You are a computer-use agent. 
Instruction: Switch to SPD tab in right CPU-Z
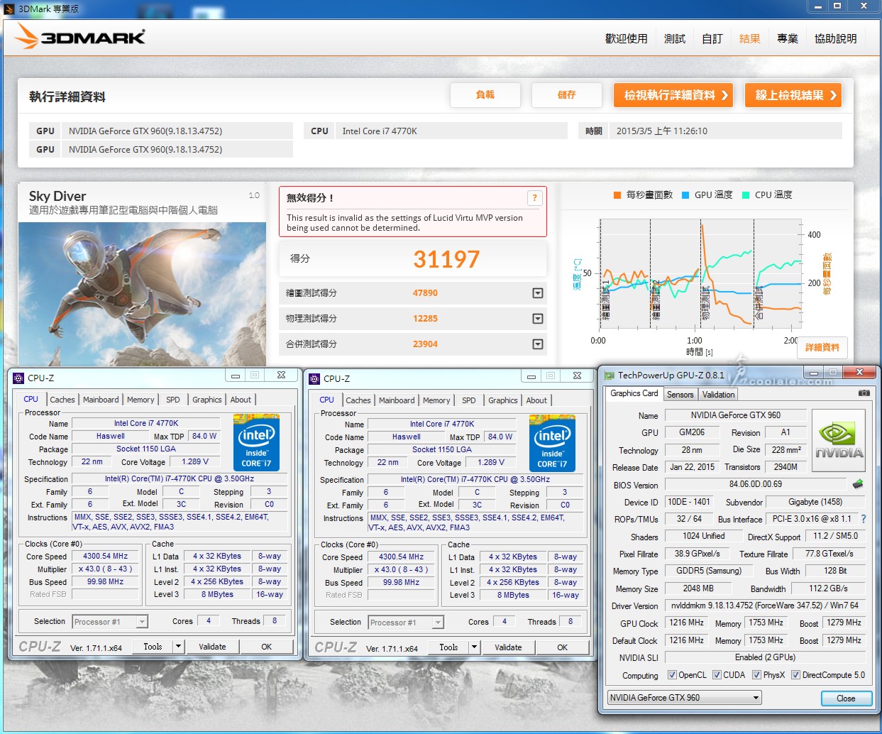(x=469, y=400)
